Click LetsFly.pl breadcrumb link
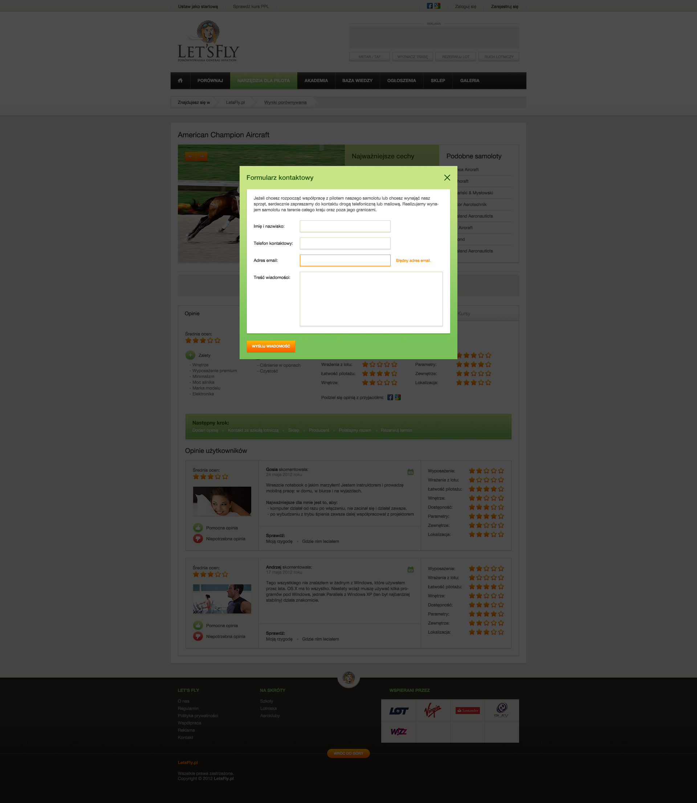Screen dimensions: 697x803 (235, 103)
